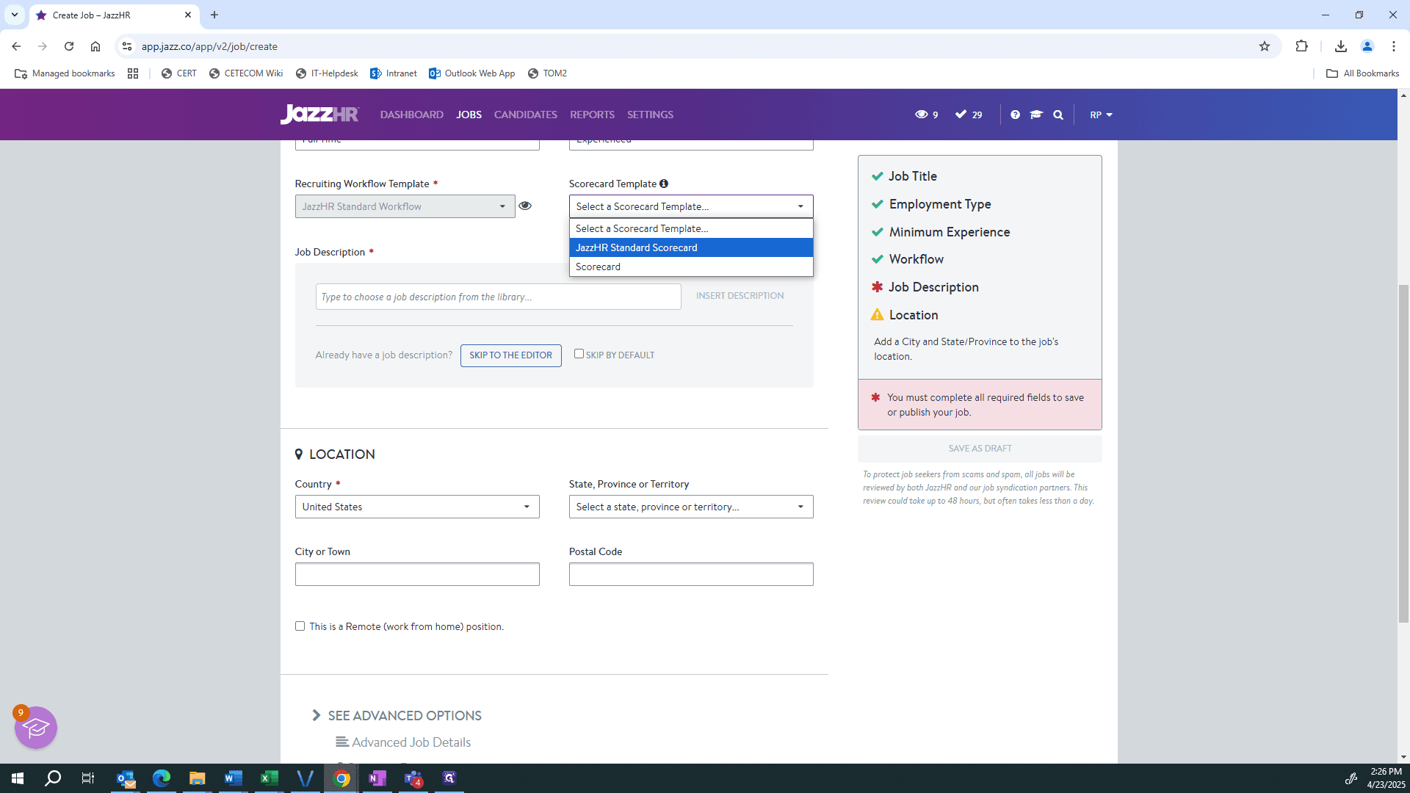Screen dimensions: 1410x793
Task: Open the browser extensions icon
Action: point(1302,46)
